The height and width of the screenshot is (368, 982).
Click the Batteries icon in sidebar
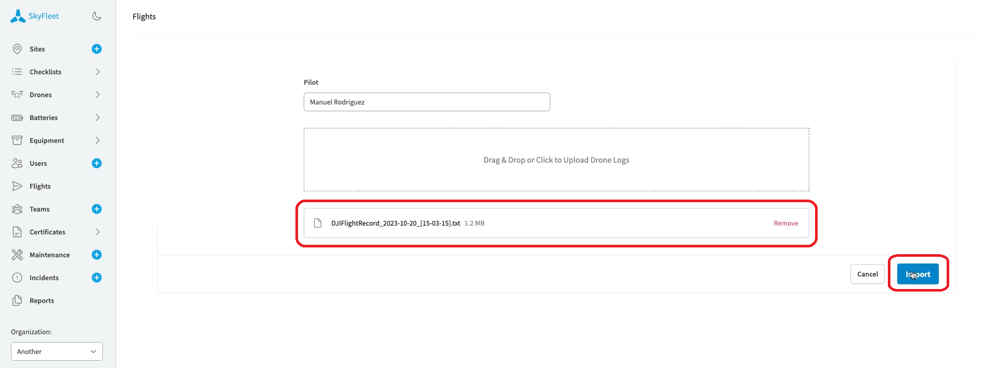coord(17,117)
